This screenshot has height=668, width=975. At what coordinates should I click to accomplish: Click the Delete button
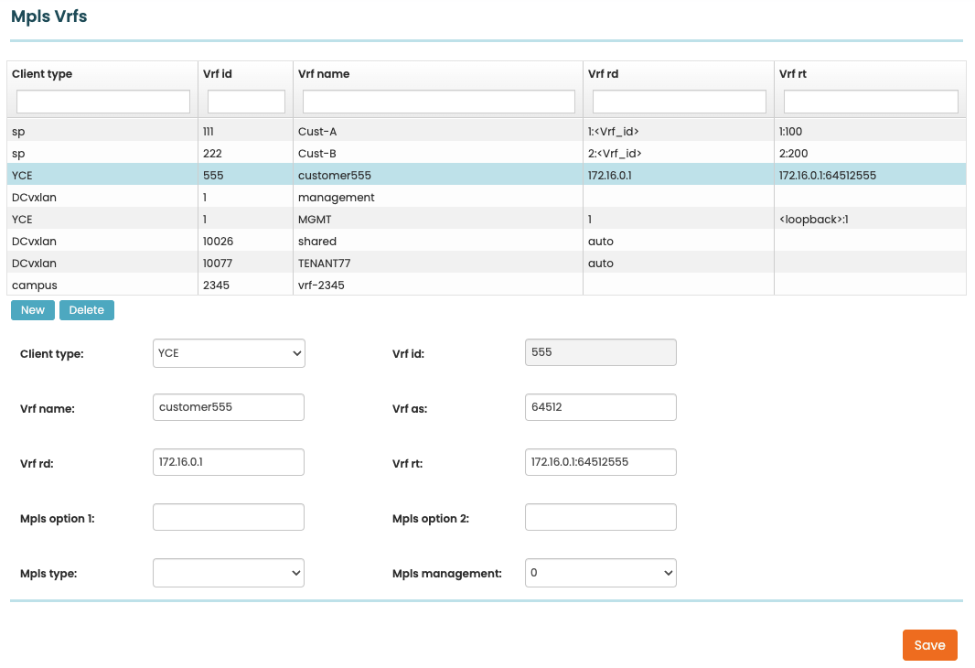(x=87, y=310)
